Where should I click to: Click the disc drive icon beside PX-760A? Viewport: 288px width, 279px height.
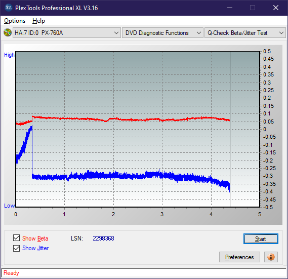pos(8,33)
